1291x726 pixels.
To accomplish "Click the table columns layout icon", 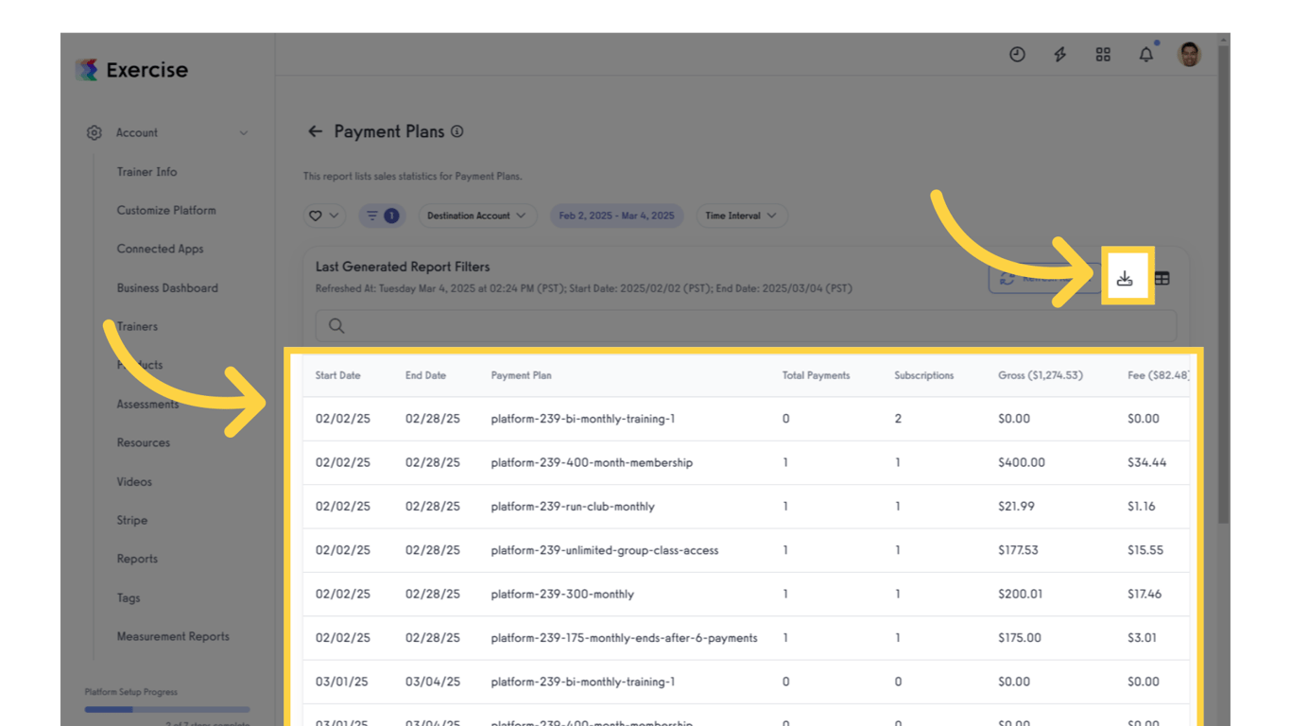I will [x=1162, y=278].
